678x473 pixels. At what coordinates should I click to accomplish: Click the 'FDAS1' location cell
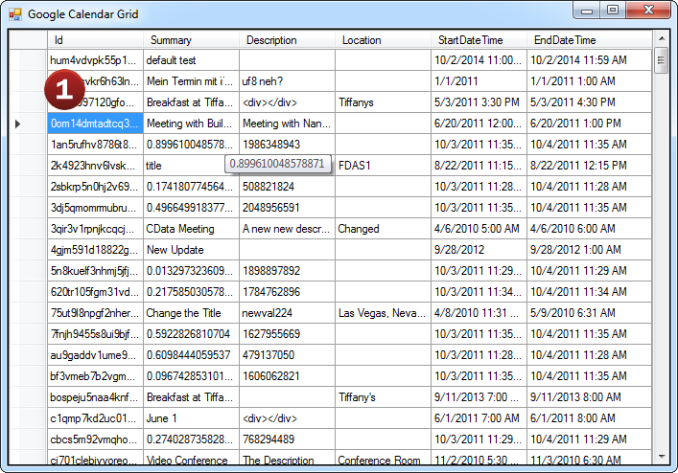click(x=383, y=166)
